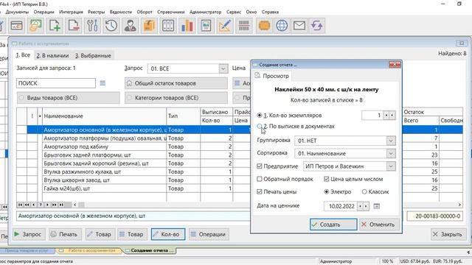
Task: Click the orange chip icon
Action: (x=264, y=26)
